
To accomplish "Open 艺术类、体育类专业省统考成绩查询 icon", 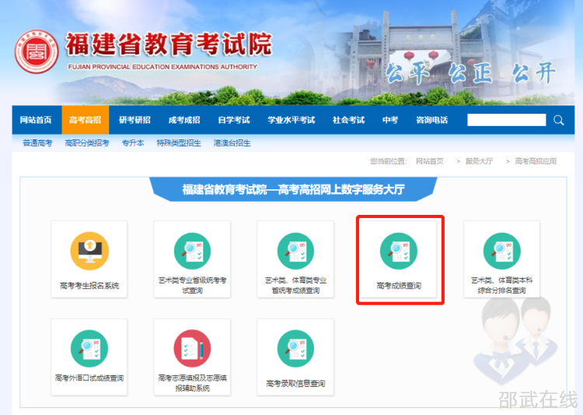I will (x=295, y=251).
